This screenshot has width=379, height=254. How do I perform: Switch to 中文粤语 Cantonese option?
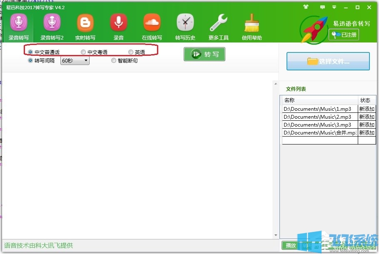click(83, 52)
